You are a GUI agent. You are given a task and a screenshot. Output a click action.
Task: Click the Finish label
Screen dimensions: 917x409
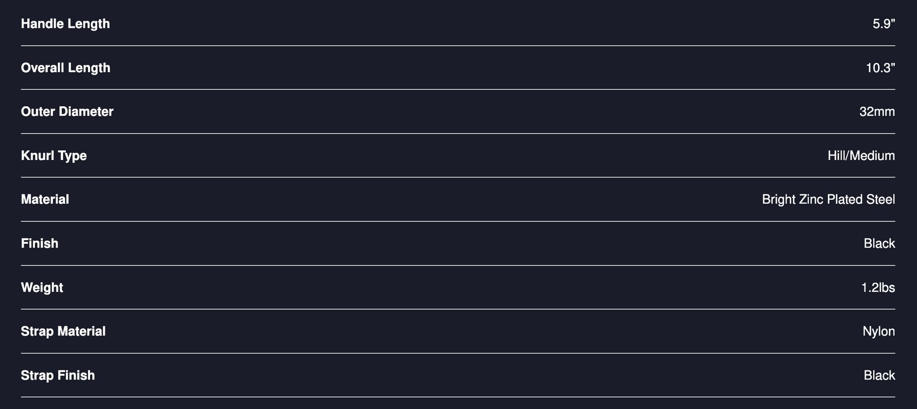pos(40,243)
